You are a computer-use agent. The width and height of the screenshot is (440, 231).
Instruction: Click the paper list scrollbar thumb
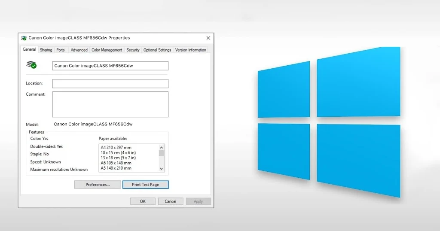tap(162, 153)
